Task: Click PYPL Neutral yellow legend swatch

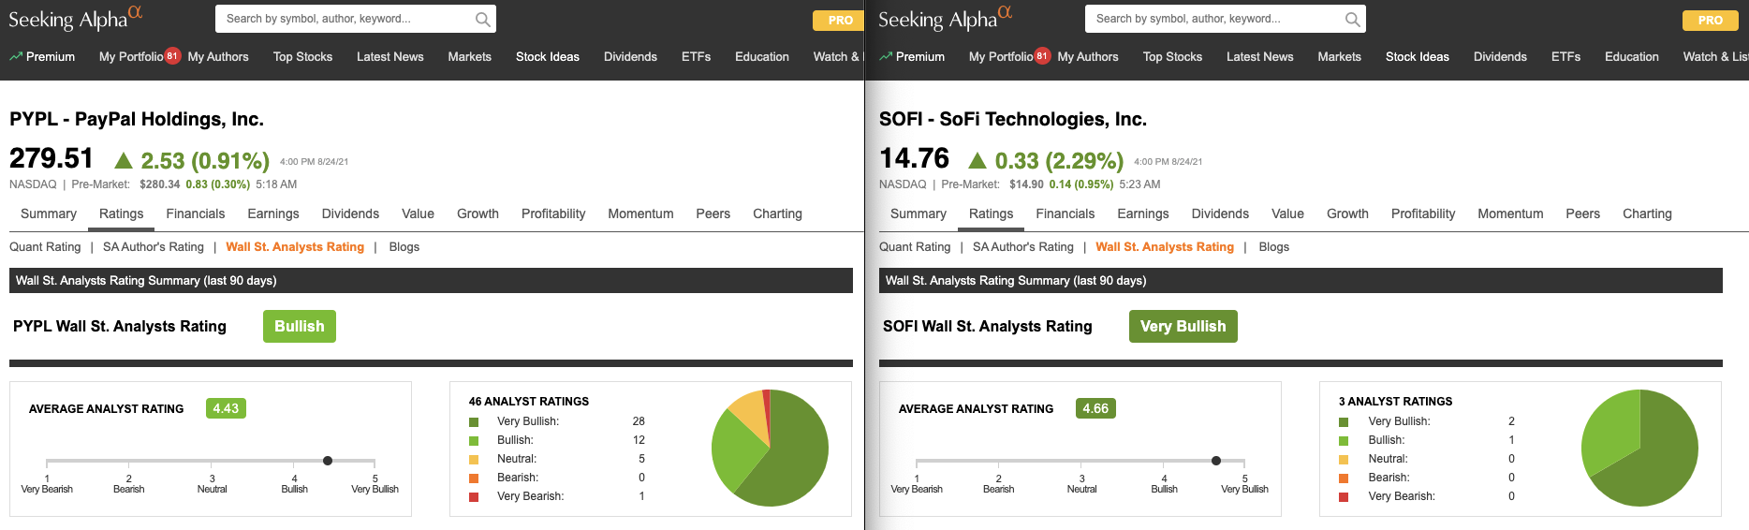Action: (x=474, y=459)
